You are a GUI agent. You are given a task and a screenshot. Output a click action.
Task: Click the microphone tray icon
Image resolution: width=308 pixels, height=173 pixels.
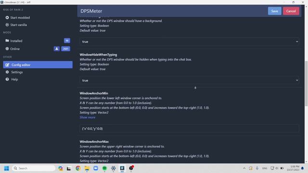point(257,168)
